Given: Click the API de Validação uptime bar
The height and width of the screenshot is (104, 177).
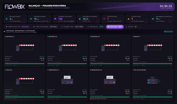Looking at the screenshot, I should point(152,97).
